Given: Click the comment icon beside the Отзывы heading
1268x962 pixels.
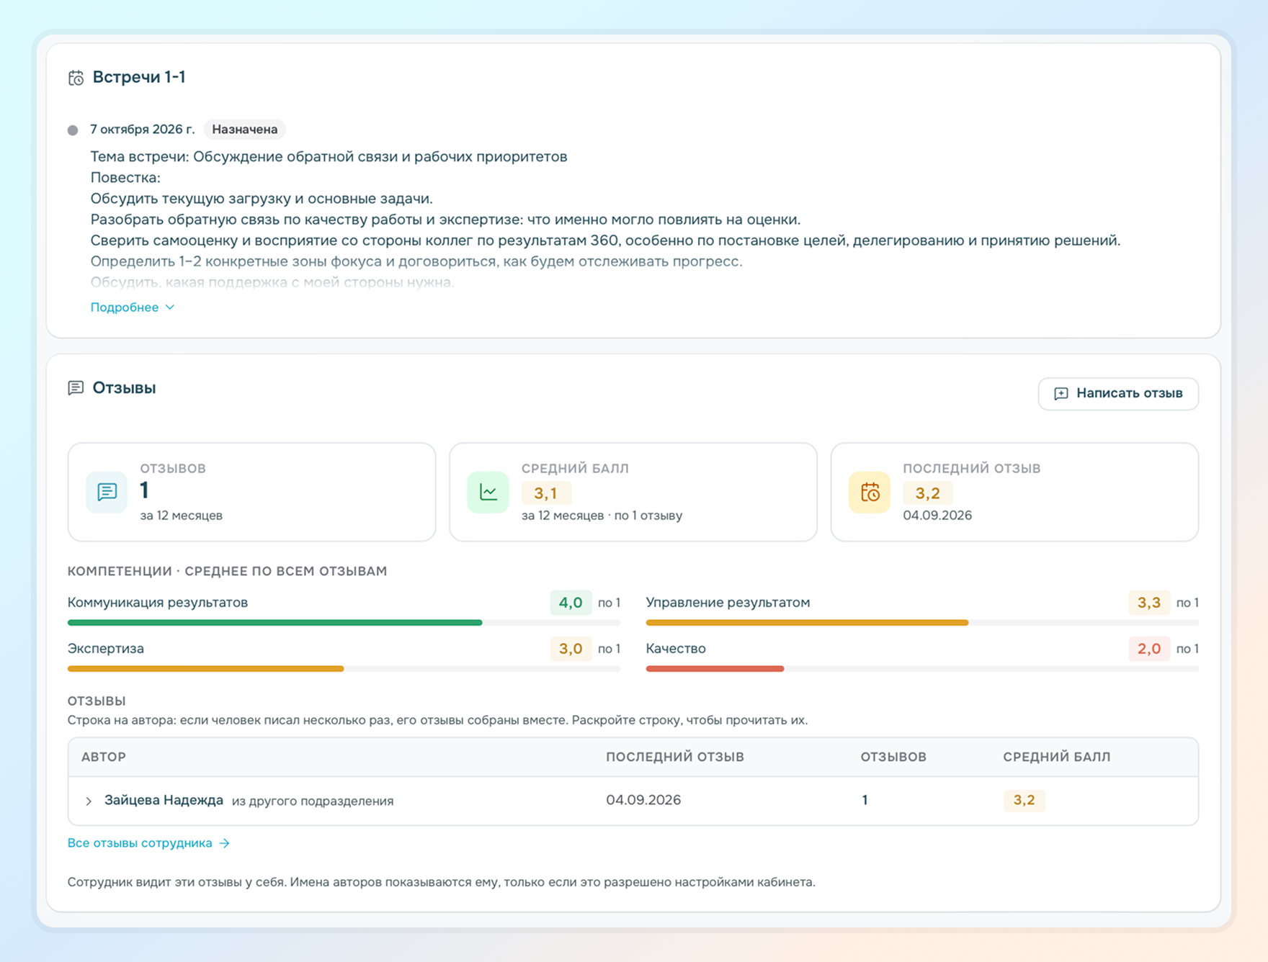Looking at the screenshot, I should [76, 388].
